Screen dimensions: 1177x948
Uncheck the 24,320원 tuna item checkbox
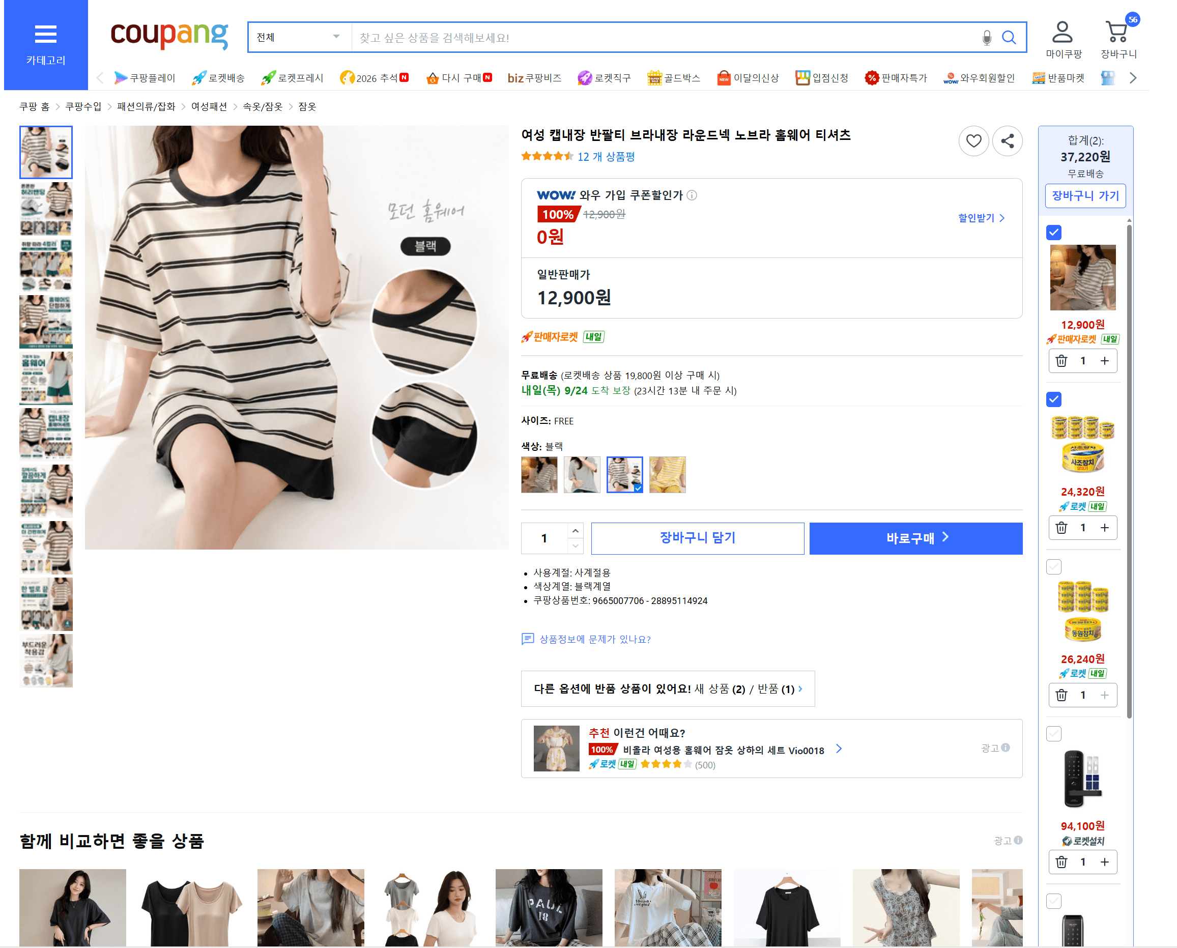[x=1053, y=400]
